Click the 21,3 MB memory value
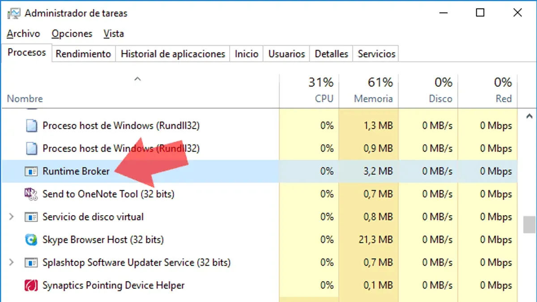This screenshot has height=302, width=537. coord(375,240)
